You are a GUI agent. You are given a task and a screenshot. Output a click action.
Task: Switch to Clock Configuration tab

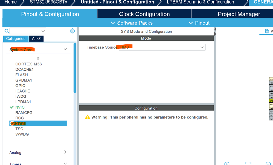pos(144,14)
